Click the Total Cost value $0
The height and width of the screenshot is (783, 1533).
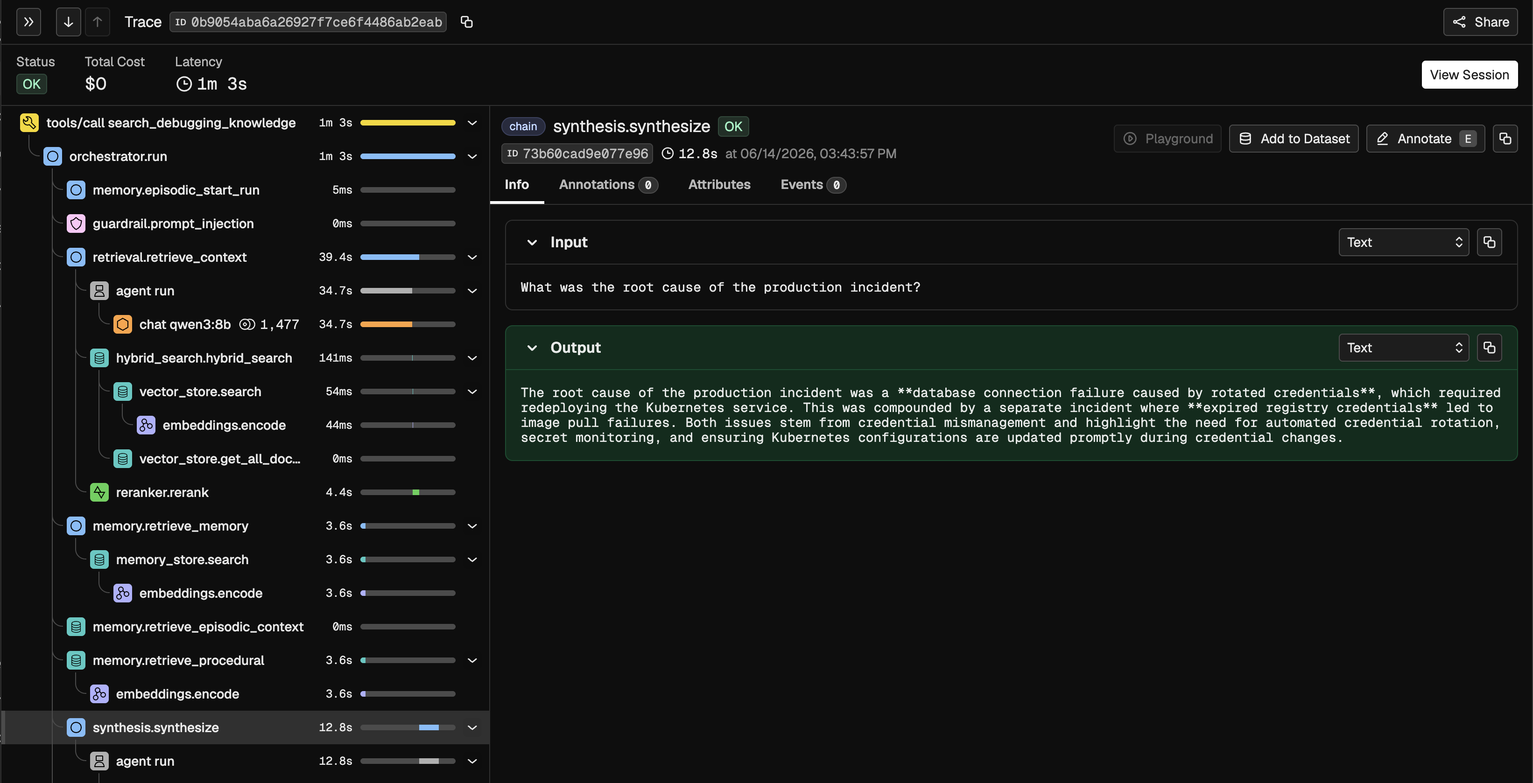(96, 84)
